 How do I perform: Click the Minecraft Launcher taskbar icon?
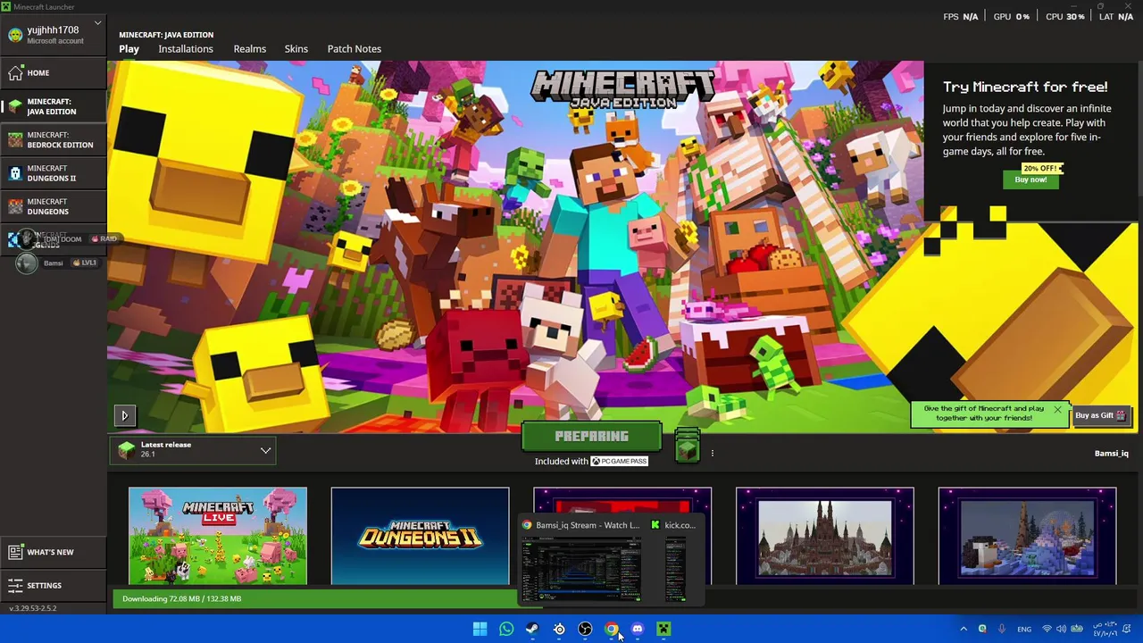[663, 630]
